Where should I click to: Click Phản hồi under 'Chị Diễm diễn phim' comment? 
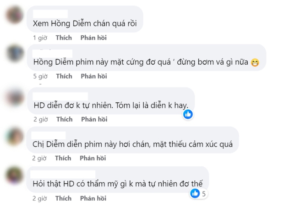point(93,159)
